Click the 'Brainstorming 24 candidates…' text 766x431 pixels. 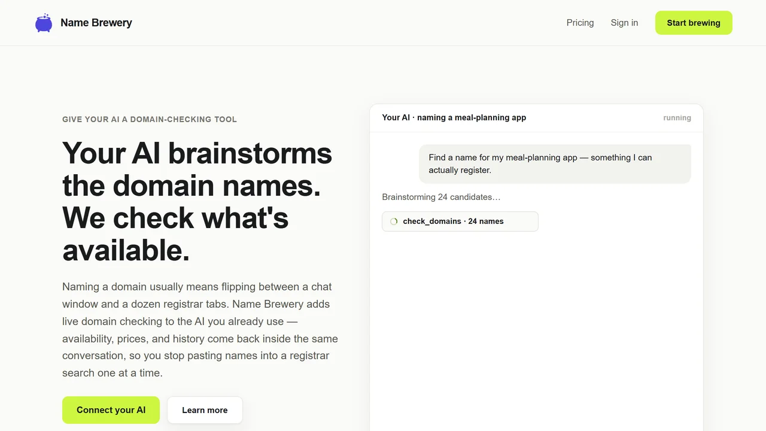click(x=441, y=197)
